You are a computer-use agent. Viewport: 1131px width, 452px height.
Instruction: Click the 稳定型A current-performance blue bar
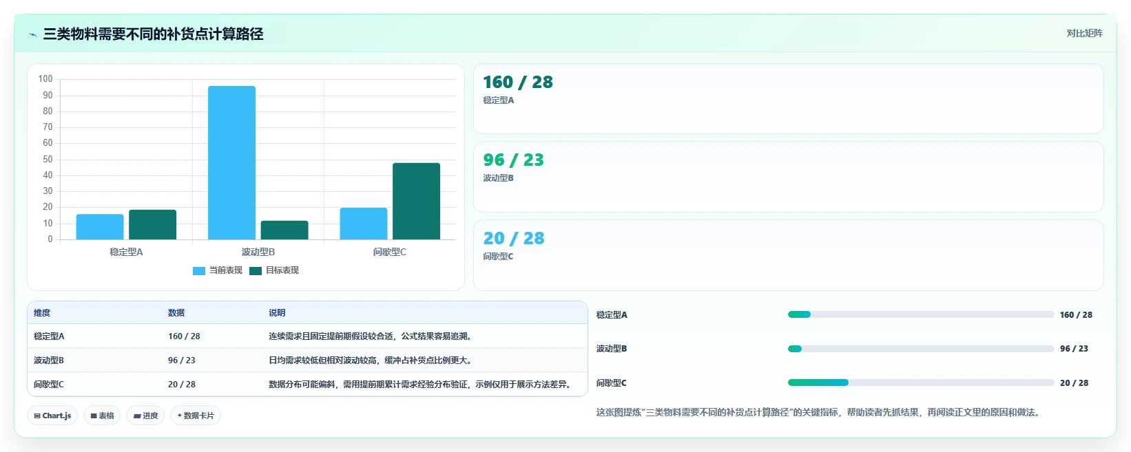coord(100,227)
